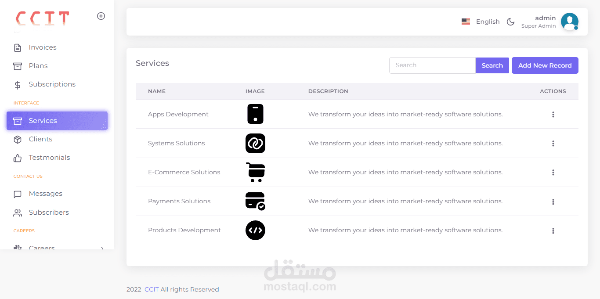Select the Payments Solutions name cell
Viewport: 600px width, 299px height.
coord(179,201)
